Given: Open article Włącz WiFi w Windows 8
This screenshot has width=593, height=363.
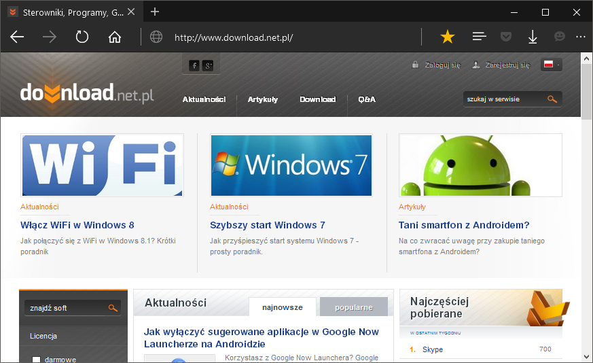Looking at the screenshot, I should coord(77,225).
